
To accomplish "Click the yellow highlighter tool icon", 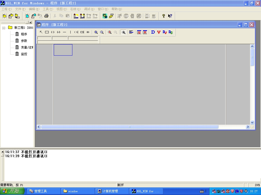I will tap(111, 16).
